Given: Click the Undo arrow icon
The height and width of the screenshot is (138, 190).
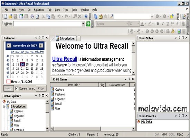Looking at the screenshot, I should (x=59, y=16).
